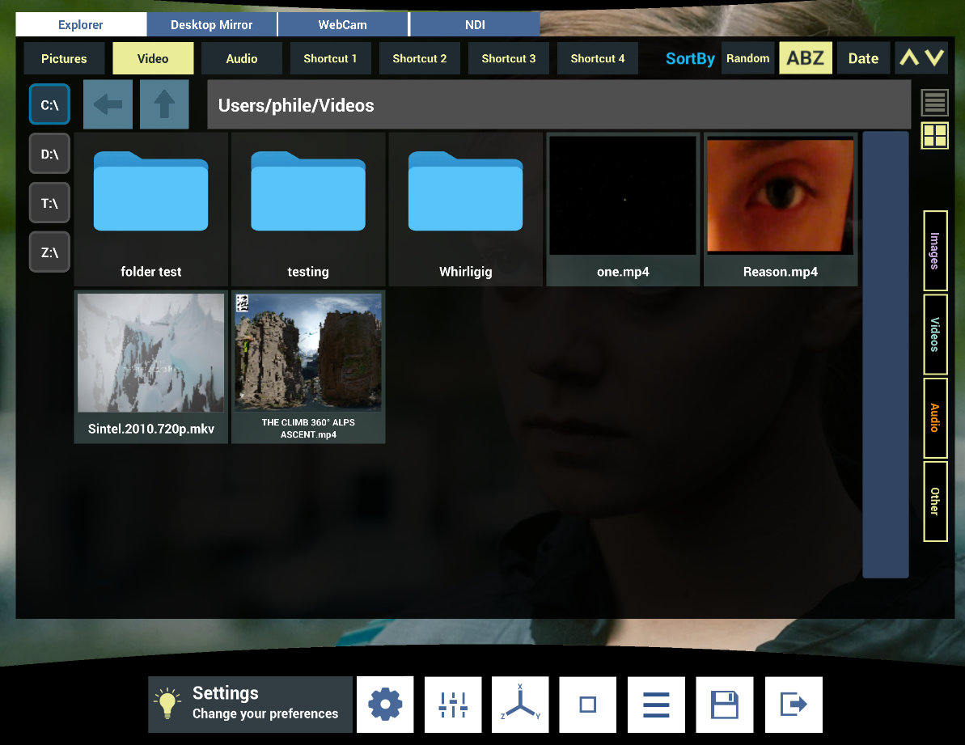The image size is (965, 745).
Task: Open the 'testing' folder
Action: tap(308, 210)
